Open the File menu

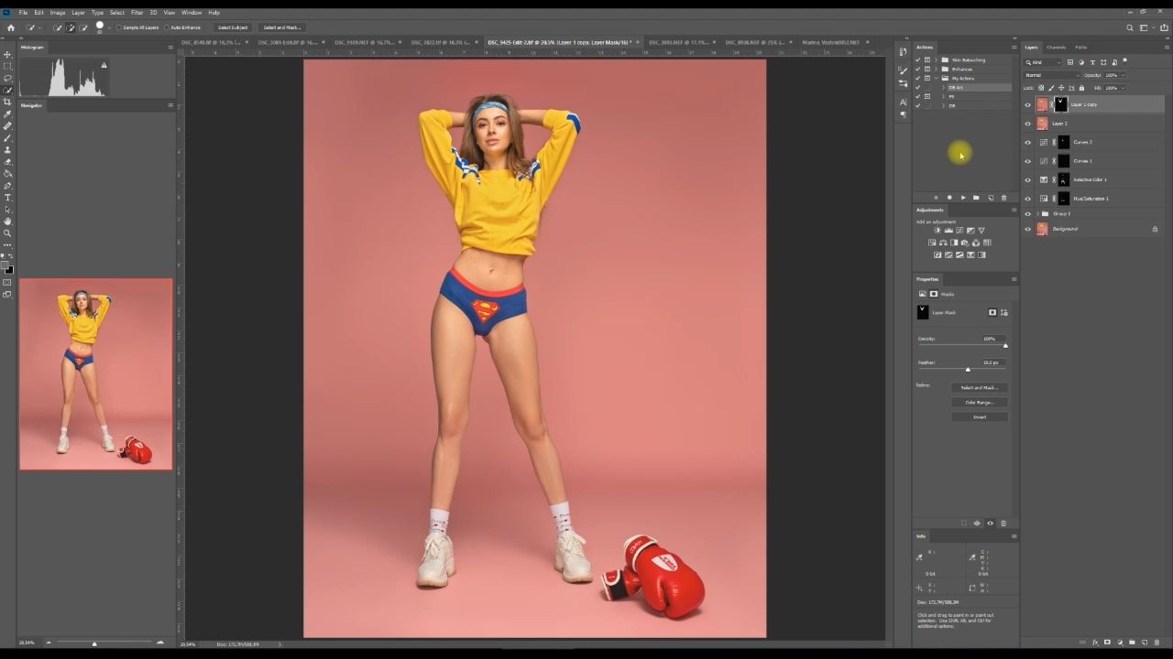click(x=24, y=13)
